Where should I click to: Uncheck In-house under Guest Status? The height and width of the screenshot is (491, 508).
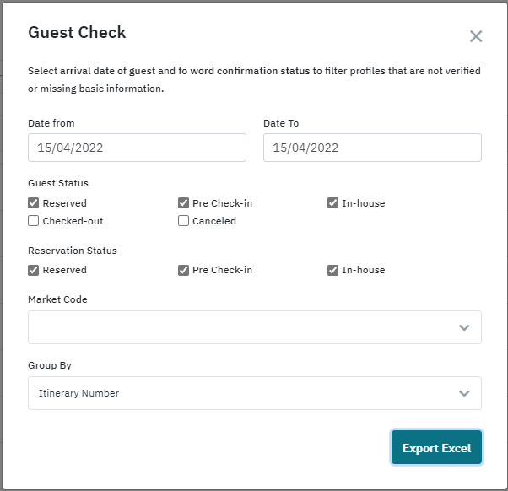click(333, 203)
